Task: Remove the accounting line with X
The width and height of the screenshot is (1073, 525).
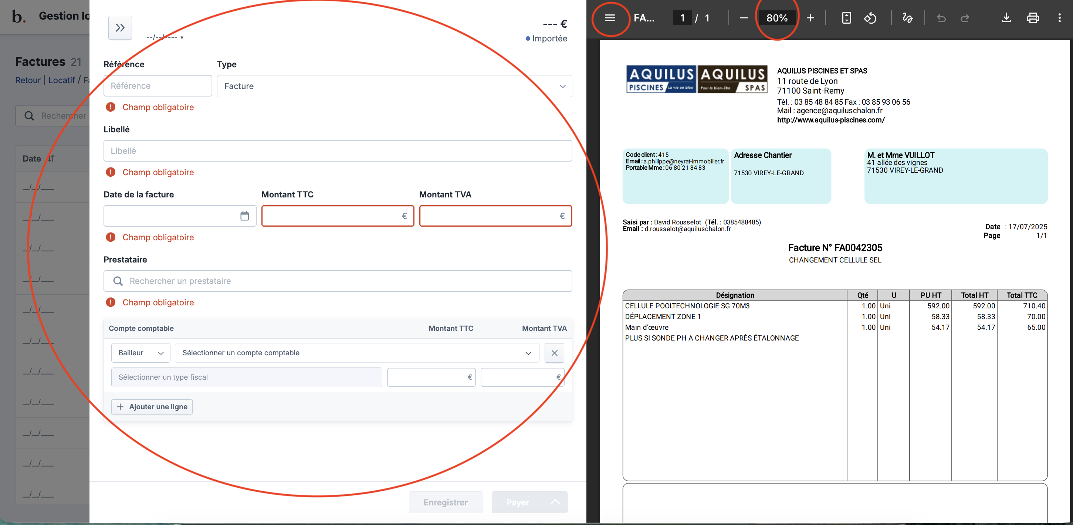Action: (554, 353)
